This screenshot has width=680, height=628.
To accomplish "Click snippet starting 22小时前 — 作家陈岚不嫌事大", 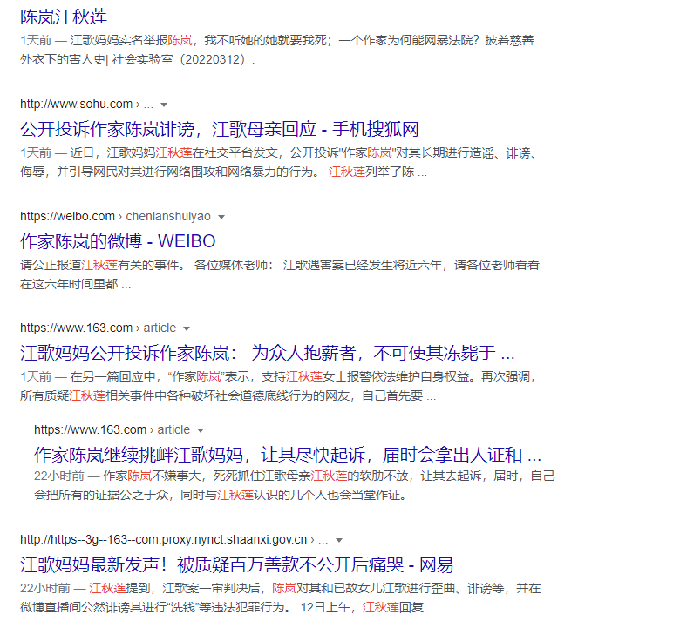I will [295, 485].
